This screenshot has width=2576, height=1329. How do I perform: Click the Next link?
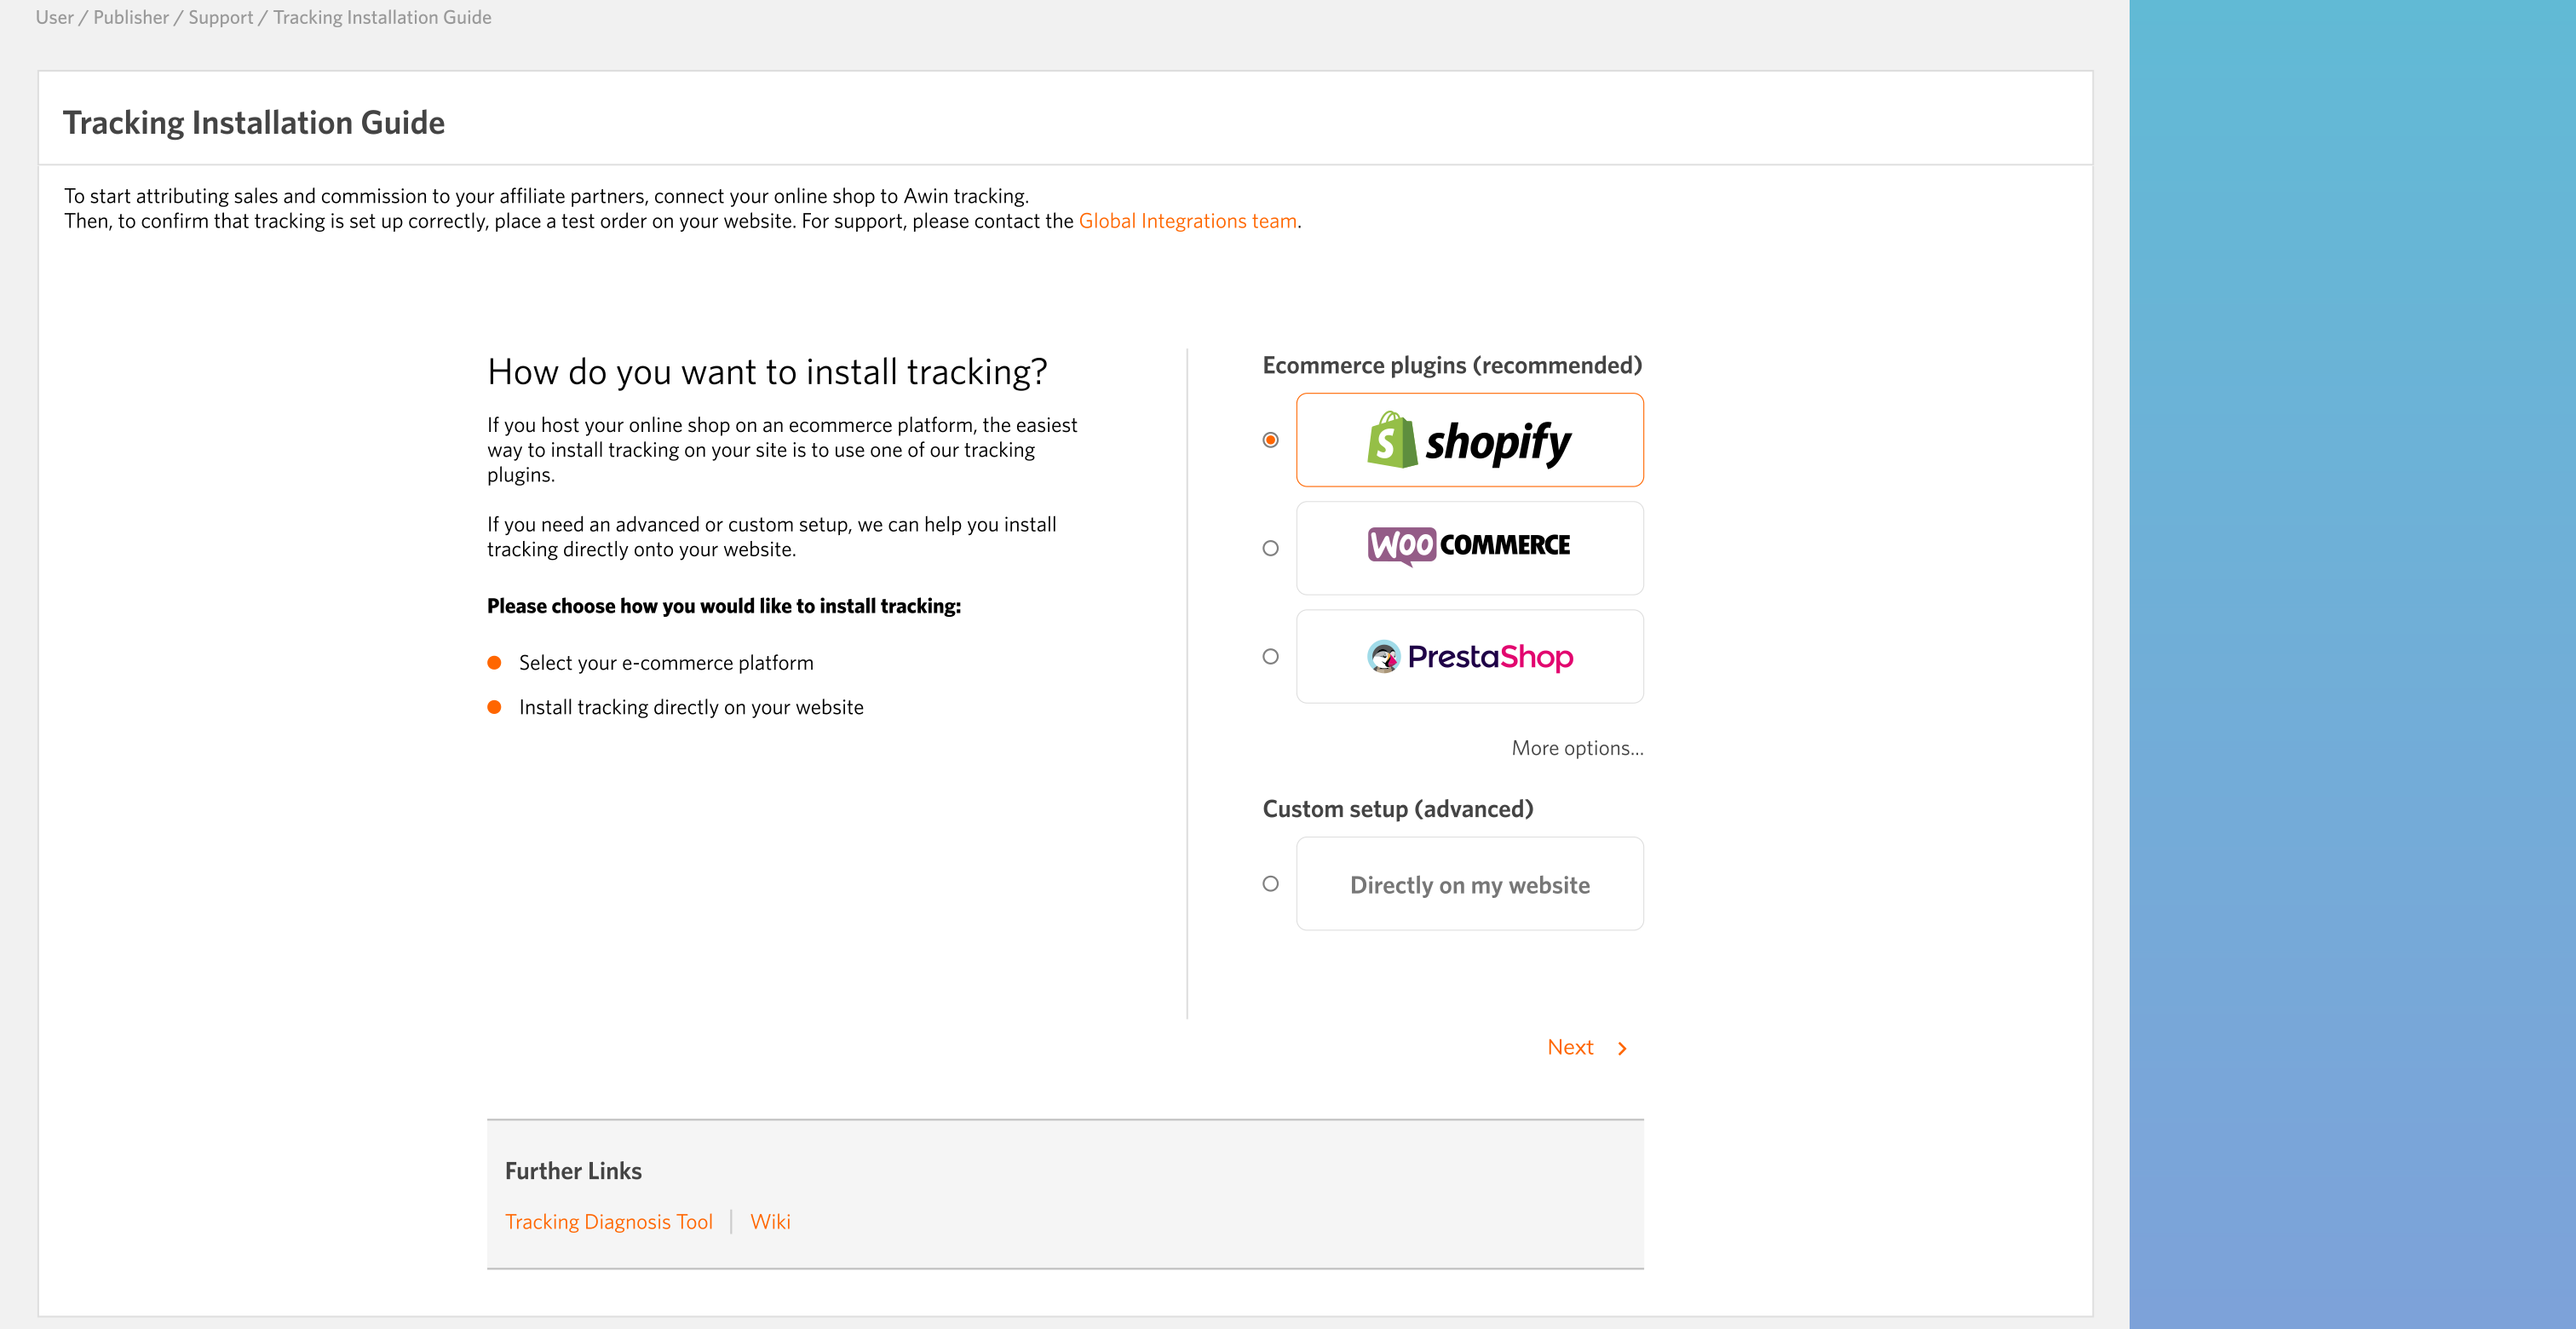pos(1569,1047)
